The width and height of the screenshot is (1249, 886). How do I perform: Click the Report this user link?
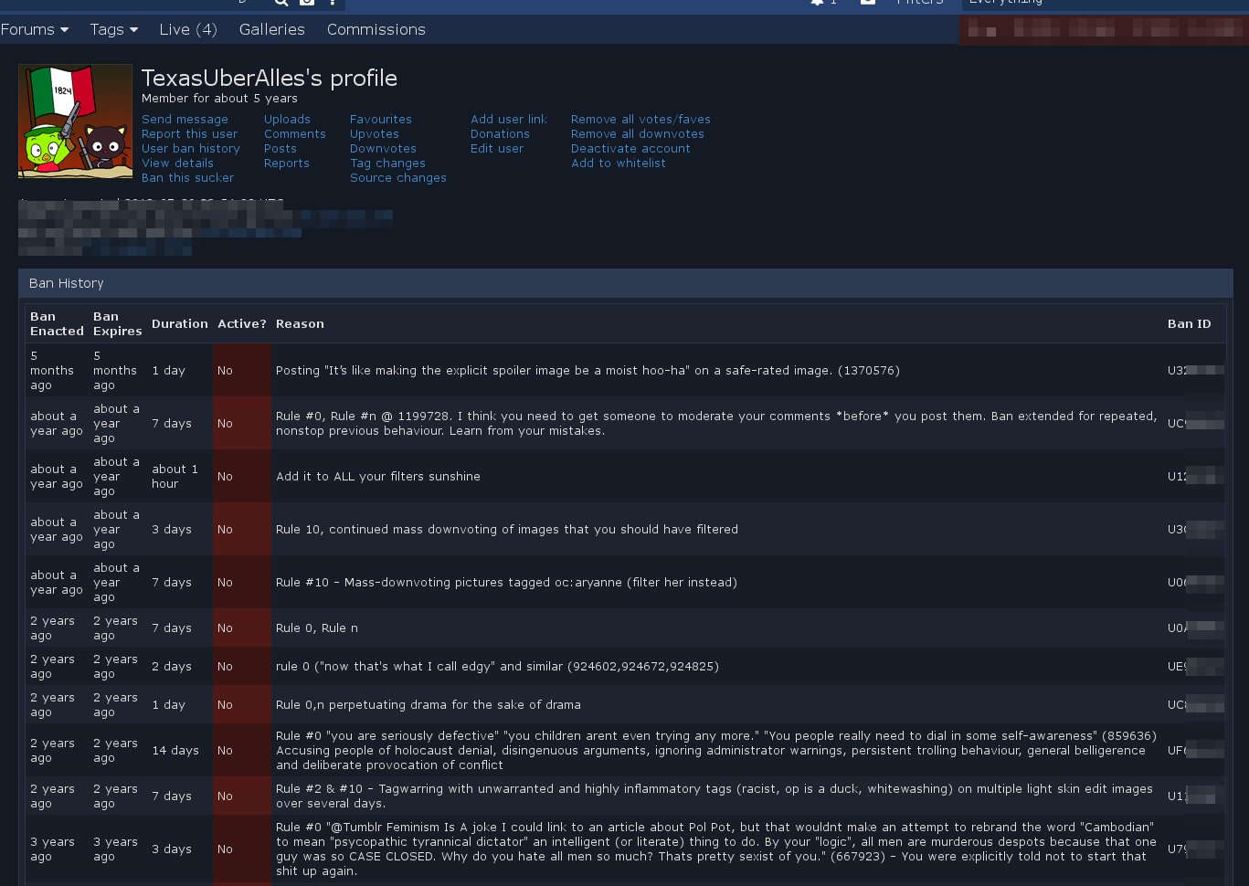[189, 134]
